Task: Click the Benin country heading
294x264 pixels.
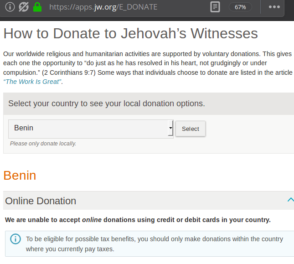Action: (x=20, y=175)
